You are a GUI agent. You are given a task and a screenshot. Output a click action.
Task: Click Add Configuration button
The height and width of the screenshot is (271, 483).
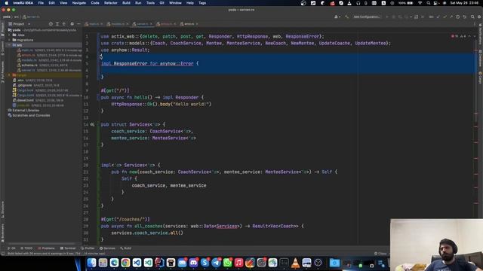click(x=367, y=17)
